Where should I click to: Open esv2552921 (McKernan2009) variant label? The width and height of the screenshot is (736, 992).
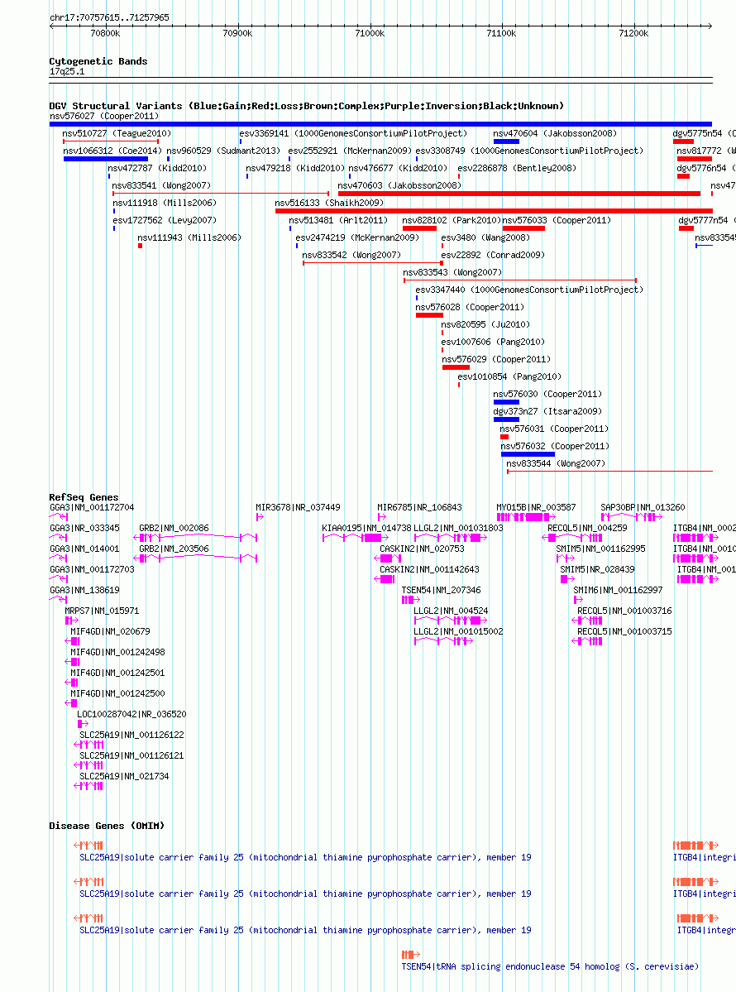tap(350, 151)
